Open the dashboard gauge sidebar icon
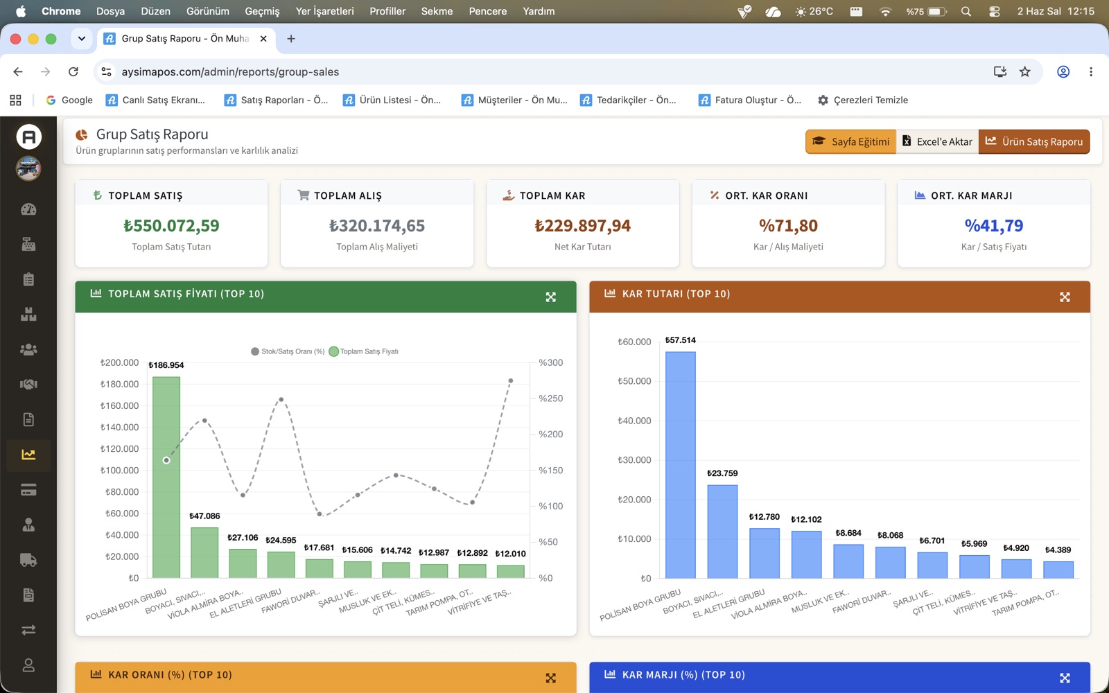1109x693 pixels. tap(28, 209)
